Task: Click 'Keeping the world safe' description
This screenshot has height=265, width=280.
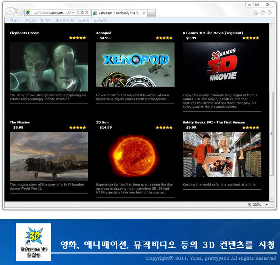Action: tap(219, 185)
